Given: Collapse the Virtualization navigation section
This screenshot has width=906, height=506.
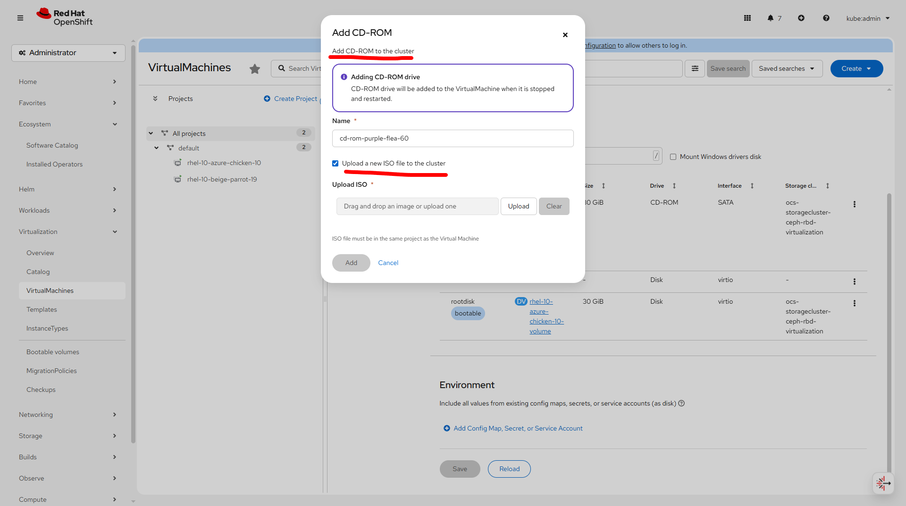Looking at the screenshot, I should point(68,232).
